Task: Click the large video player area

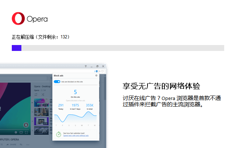Action: tap(15, 109)
